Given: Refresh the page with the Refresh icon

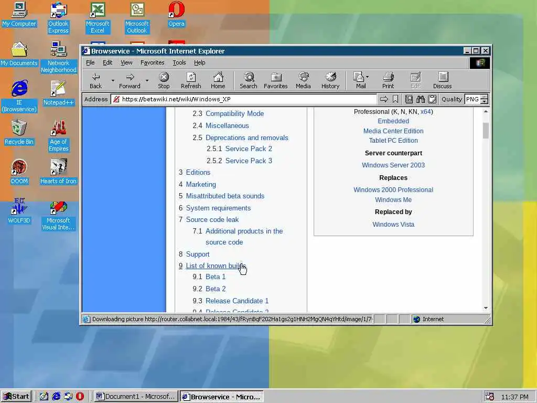Looking at the screenshot, I should (191, 81).
